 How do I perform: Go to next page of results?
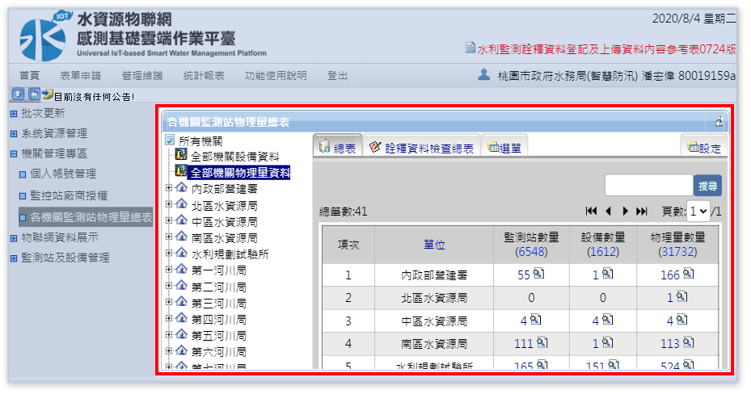click(625, 211)
